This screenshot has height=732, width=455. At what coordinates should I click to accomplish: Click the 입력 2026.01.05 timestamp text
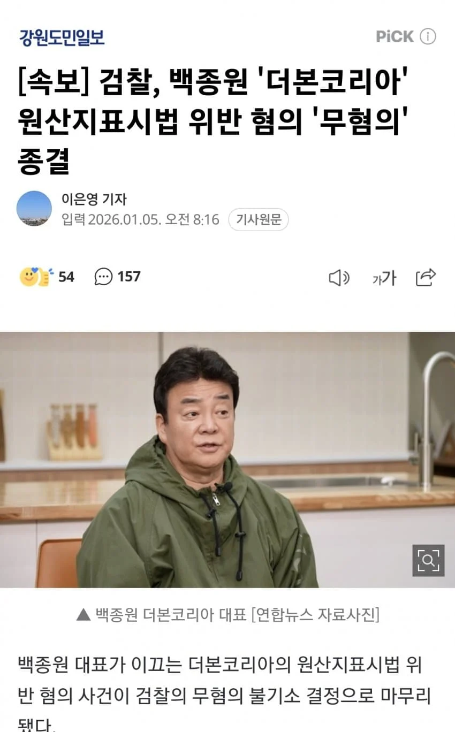tap(140, 219)
